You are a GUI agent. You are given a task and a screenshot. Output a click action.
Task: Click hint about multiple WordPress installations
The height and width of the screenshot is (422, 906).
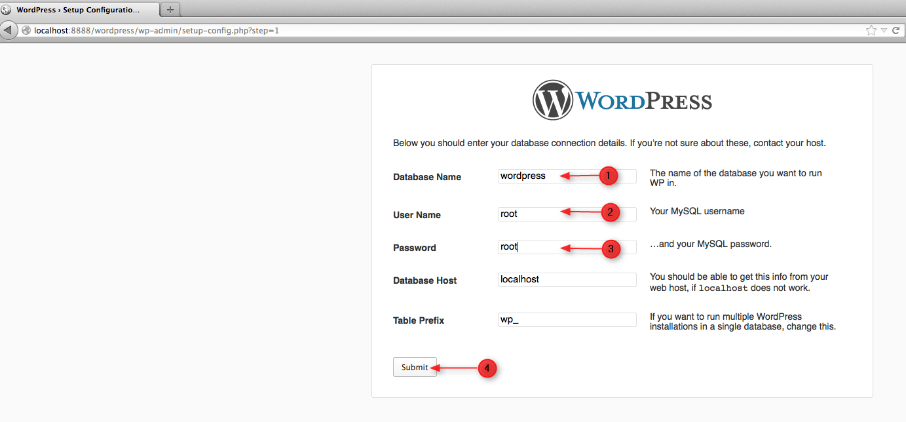click(743, 321)
